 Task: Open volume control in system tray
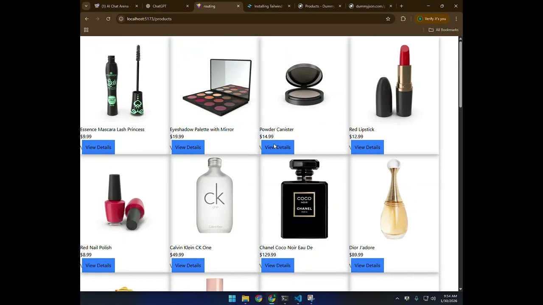point(433,298)
